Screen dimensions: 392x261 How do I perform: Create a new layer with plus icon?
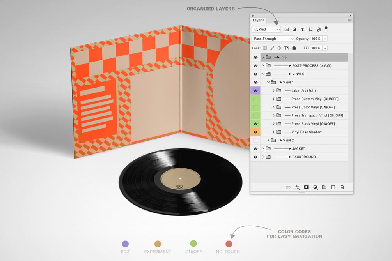(333, 187)
